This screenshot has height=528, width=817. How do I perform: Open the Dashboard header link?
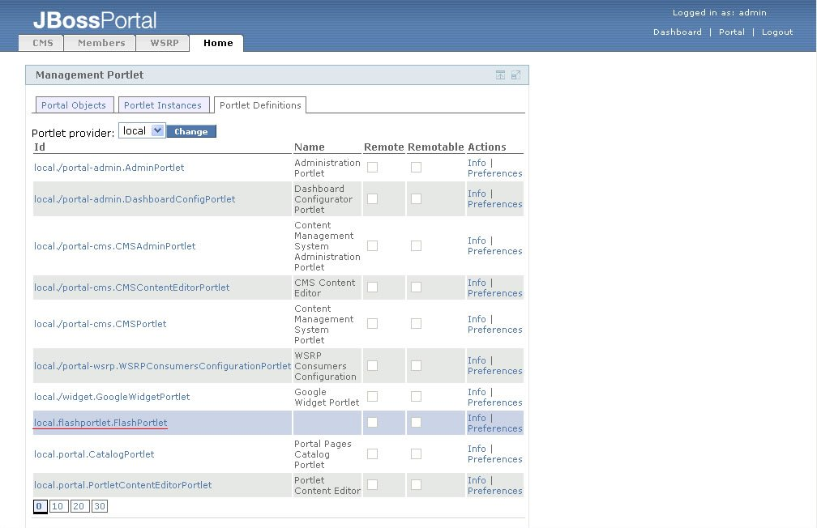678,32
